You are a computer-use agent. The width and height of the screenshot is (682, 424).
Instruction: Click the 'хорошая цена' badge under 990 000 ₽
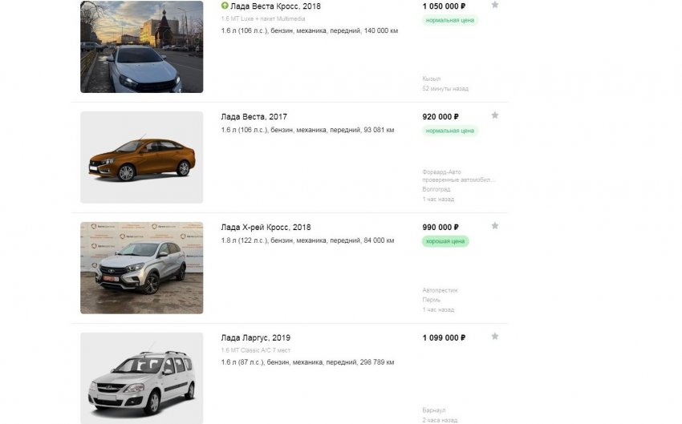coord(445,241)
